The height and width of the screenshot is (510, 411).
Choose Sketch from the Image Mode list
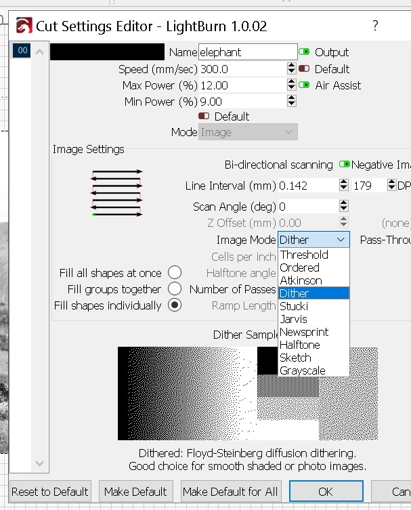(x=313, y=358)
